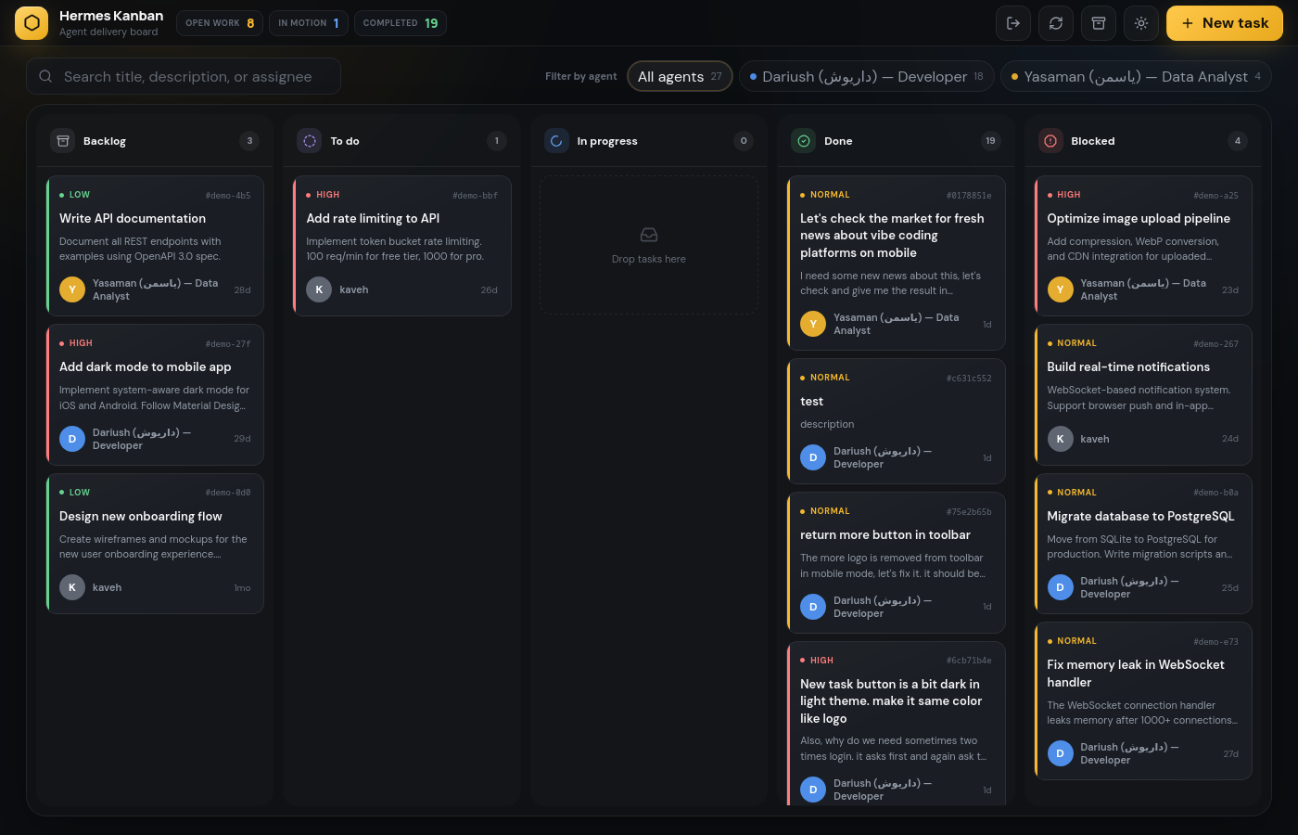Image resolution: width=1298 pixels, height=835 pixels.
Task: Click the Done column count badge 19
Action: point(990,141)
